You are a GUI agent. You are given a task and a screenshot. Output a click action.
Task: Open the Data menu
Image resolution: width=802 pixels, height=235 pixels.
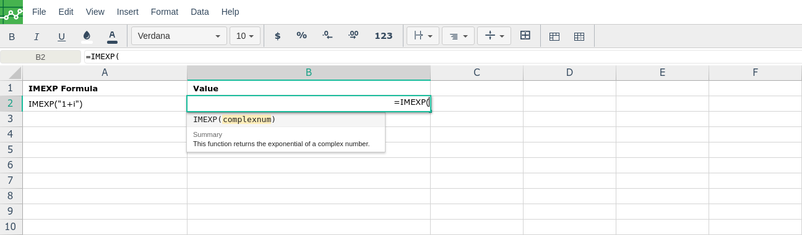[200, 12]
